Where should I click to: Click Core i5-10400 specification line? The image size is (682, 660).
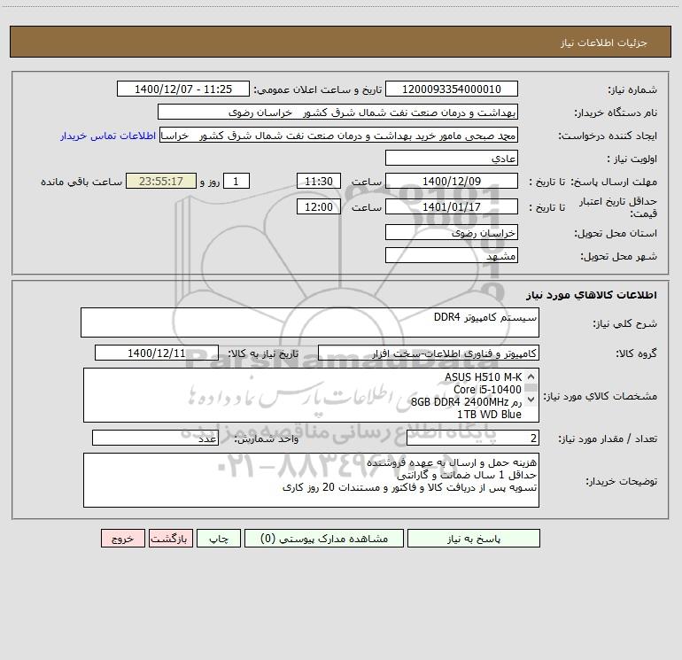[487, 390]
